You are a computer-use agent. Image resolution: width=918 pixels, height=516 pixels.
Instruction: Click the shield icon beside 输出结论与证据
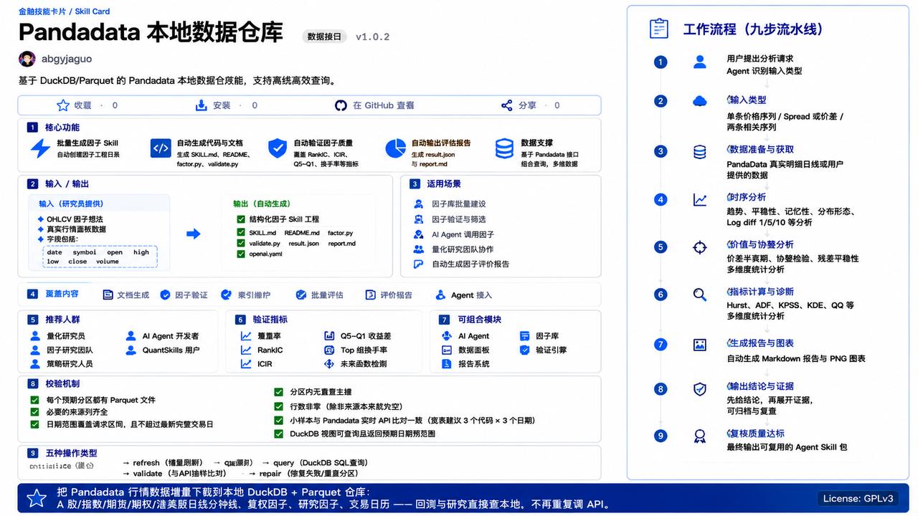(700, 389)
